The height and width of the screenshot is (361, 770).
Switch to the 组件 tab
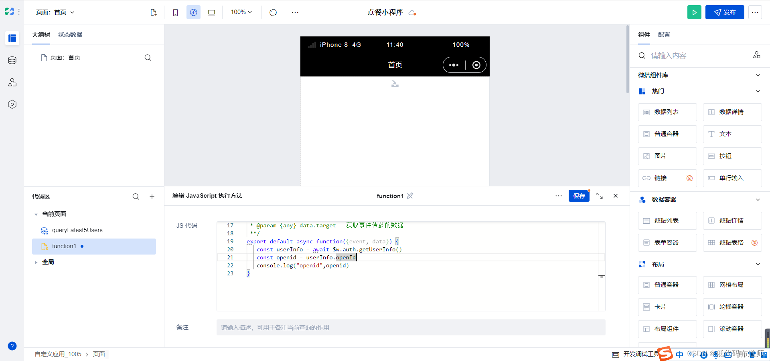(x=644, y=35)
